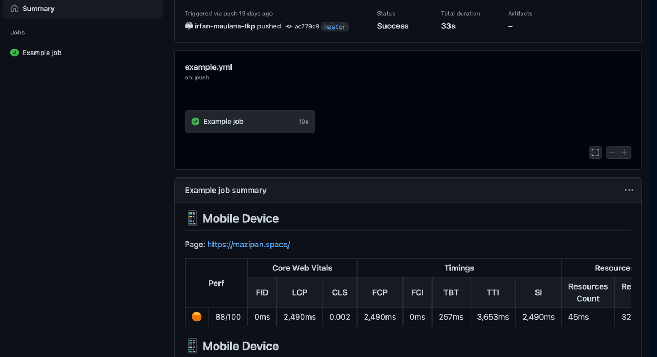
Task: Click the first Mobile Device heading
Action: pos(240,218)
